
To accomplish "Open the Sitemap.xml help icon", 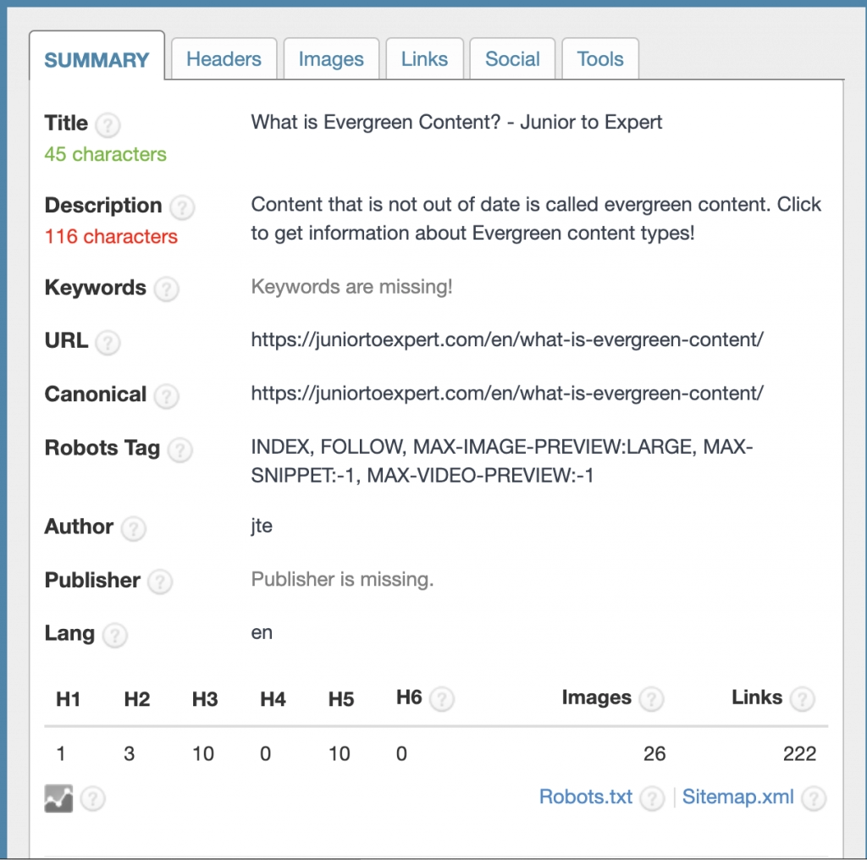I will [x=814, y=798].
